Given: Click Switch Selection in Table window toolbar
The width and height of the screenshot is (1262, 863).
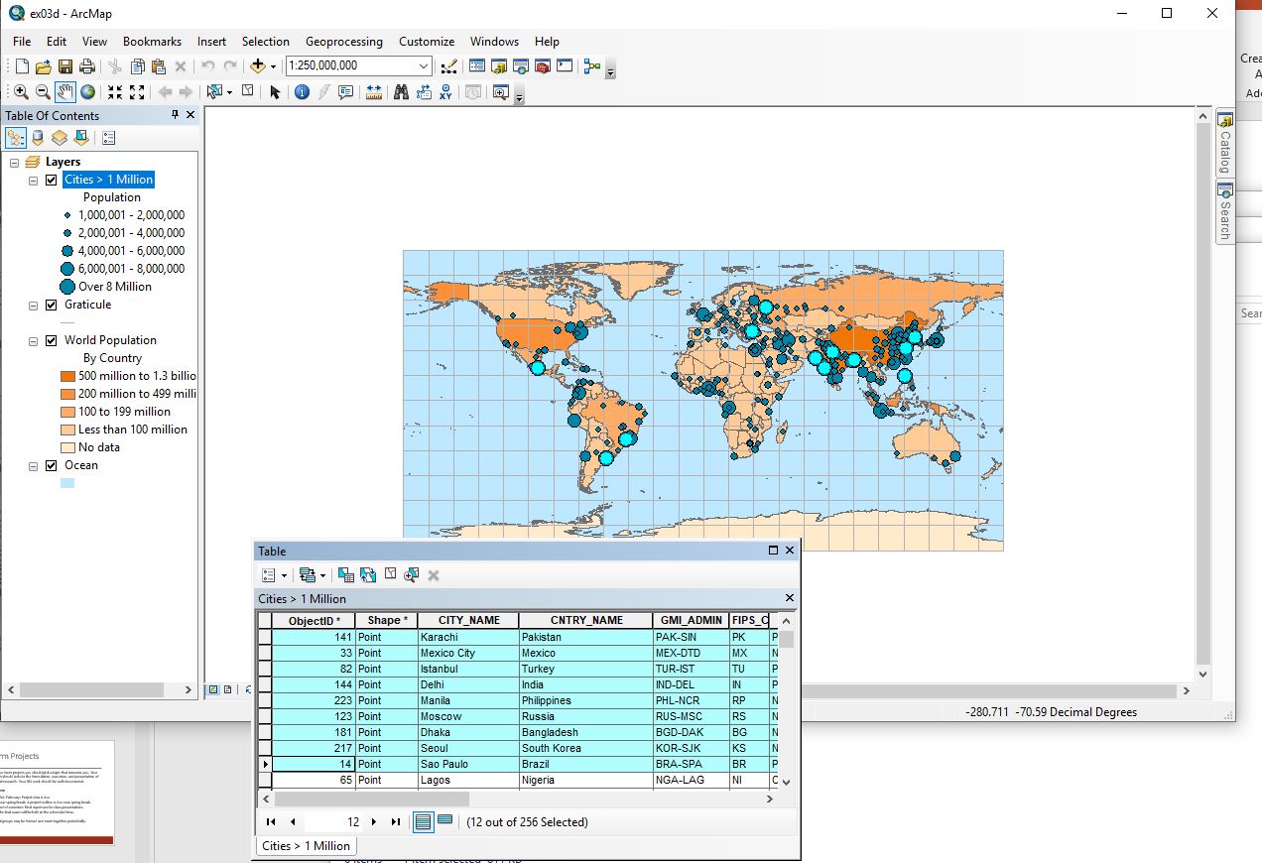Looking at the screenshot, I should (368, 574).
